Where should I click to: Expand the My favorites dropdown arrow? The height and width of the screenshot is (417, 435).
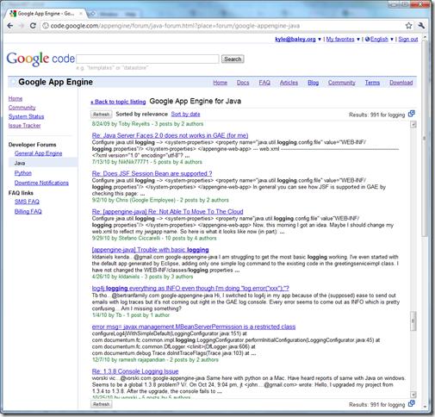pyautogui.click(x=358, y=40)
